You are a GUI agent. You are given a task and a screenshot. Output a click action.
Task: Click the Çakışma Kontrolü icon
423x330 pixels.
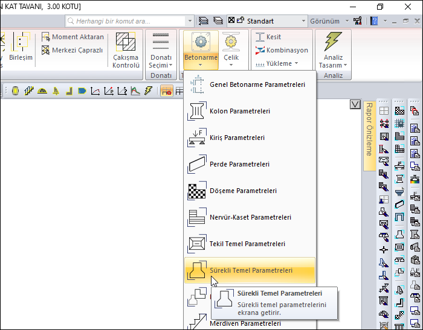[x=126, y=42]
